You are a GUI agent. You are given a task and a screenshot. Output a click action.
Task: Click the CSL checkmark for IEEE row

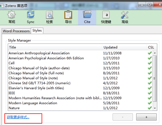[x=150, y=93]
